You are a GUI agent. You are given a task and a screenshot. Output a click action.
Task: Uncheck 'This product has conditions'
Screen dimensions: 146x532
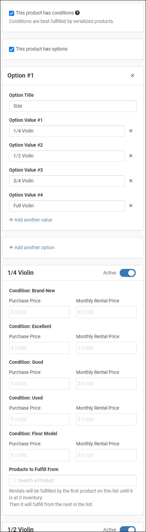(12, 13)
